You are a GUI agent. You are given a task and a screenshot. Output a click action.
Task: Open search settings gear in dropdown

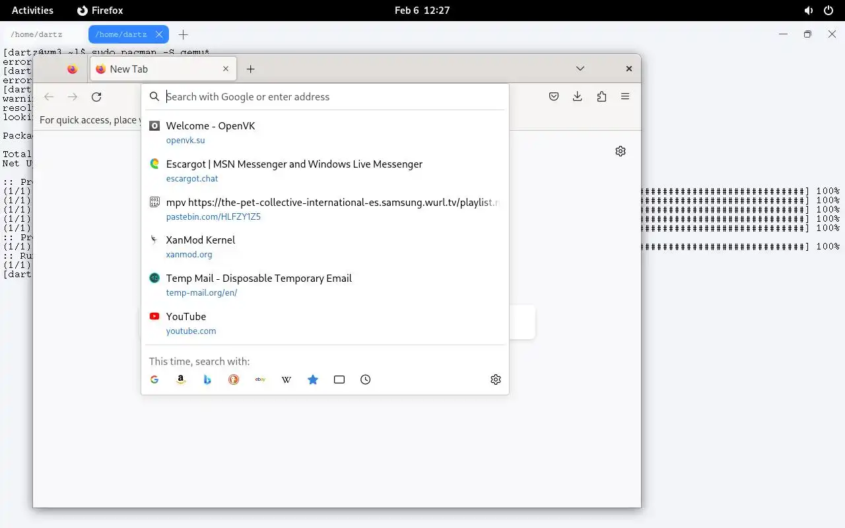tap(496, 379)
